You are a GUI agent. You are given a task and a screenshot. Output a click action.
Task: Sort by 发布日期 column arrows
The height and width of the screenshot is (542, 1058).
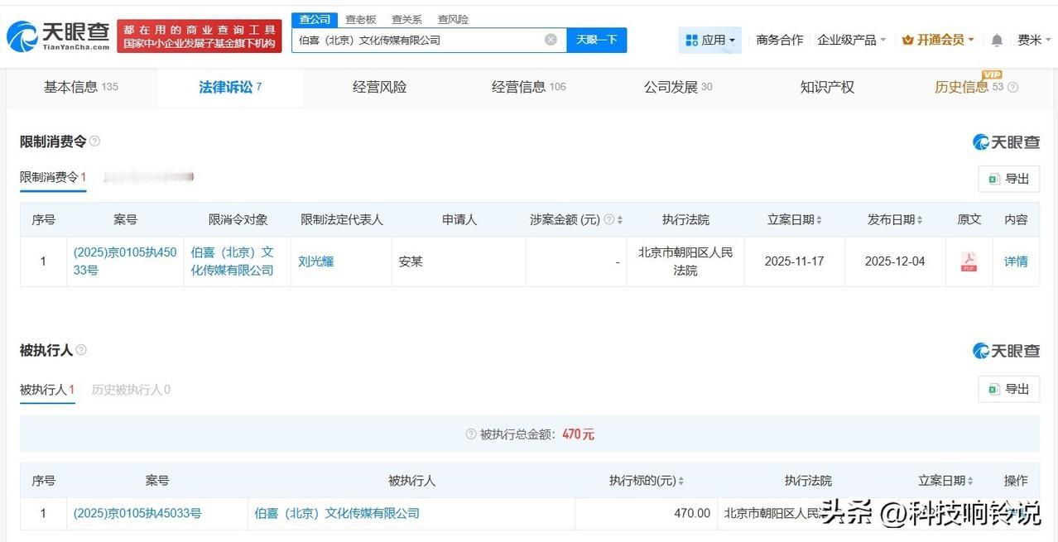tap(919, 220)
